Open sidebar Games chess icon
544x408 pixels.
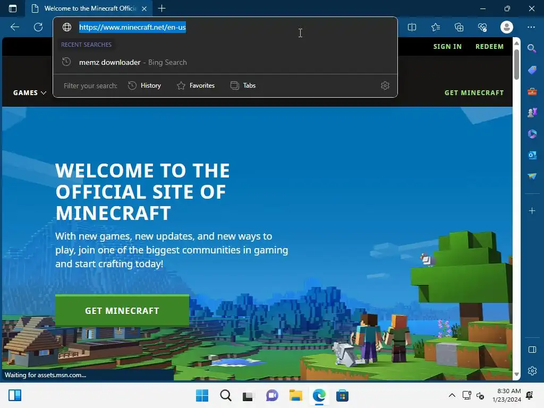pyautogui.click(x=532, y=113)
